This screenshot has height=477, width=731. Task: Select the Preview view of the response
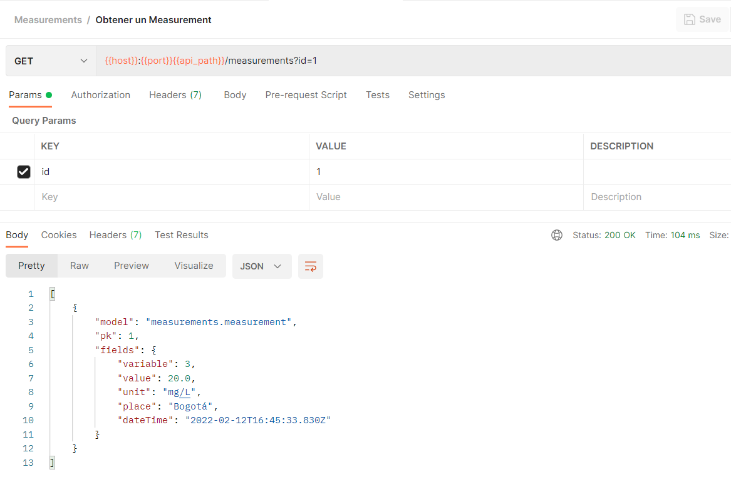[x=131, y=265]
